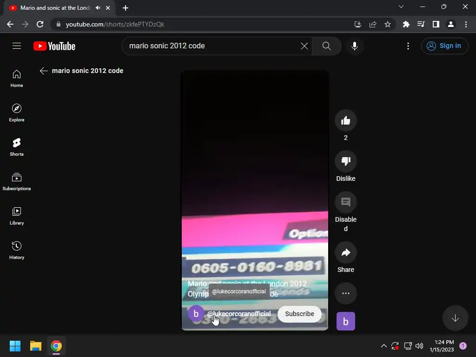Go to YouTube home via logo
The height and width of the screenshot is (357, 476).
54,46
